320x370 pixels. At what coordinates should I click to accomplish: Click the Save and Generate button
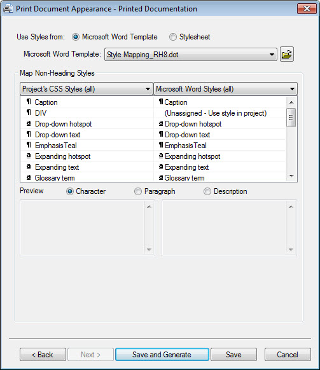[x=162, y=355]
